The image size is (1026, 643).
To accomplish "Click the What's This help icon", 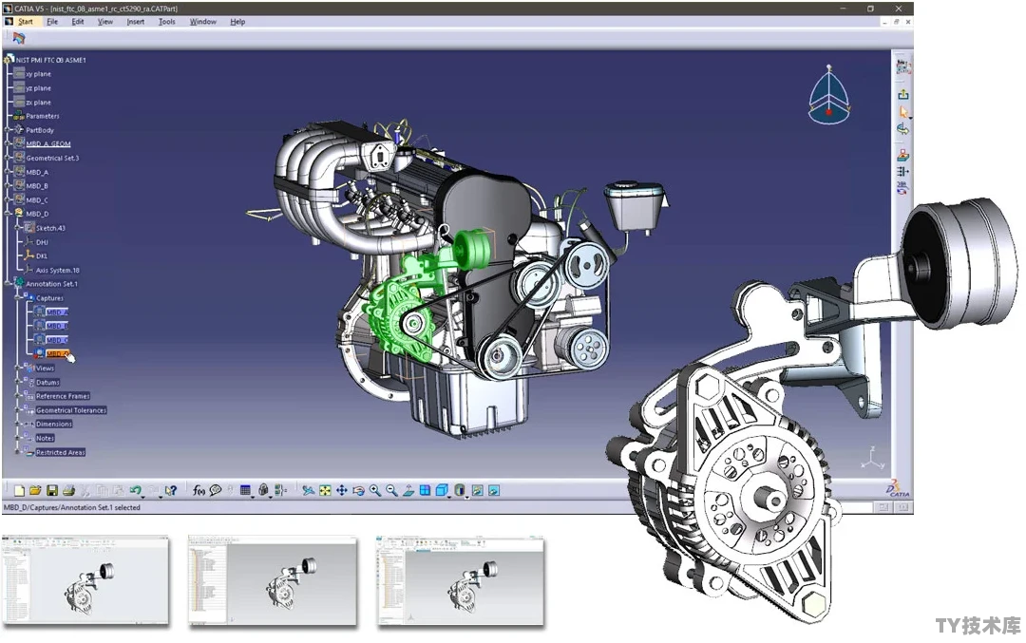I will 171,490.
